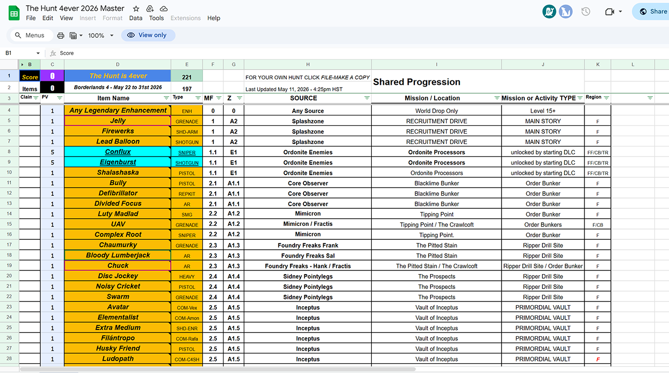This screenshot has width=669, height=373.
Task: Click the horizontal scrollbar at the bottom
Action: click(218, 369)
